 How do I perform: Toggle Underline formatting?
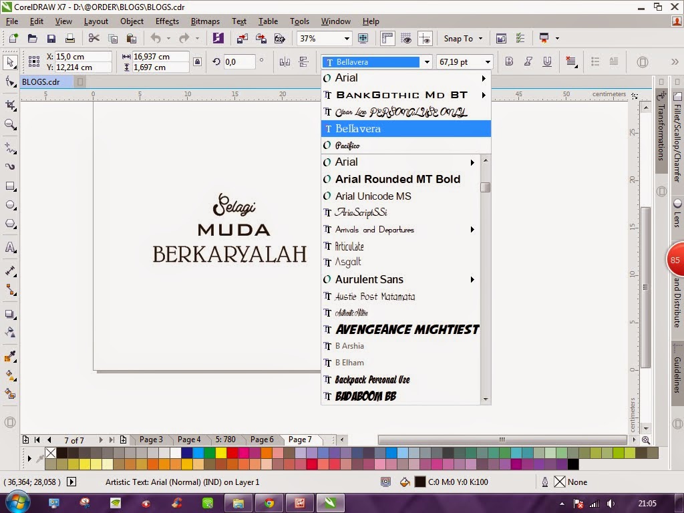pos(547,61)
